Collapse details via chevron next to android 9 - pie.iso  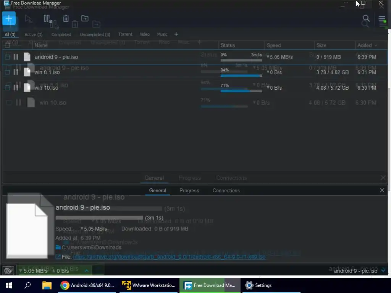click(x=383, y=270)
